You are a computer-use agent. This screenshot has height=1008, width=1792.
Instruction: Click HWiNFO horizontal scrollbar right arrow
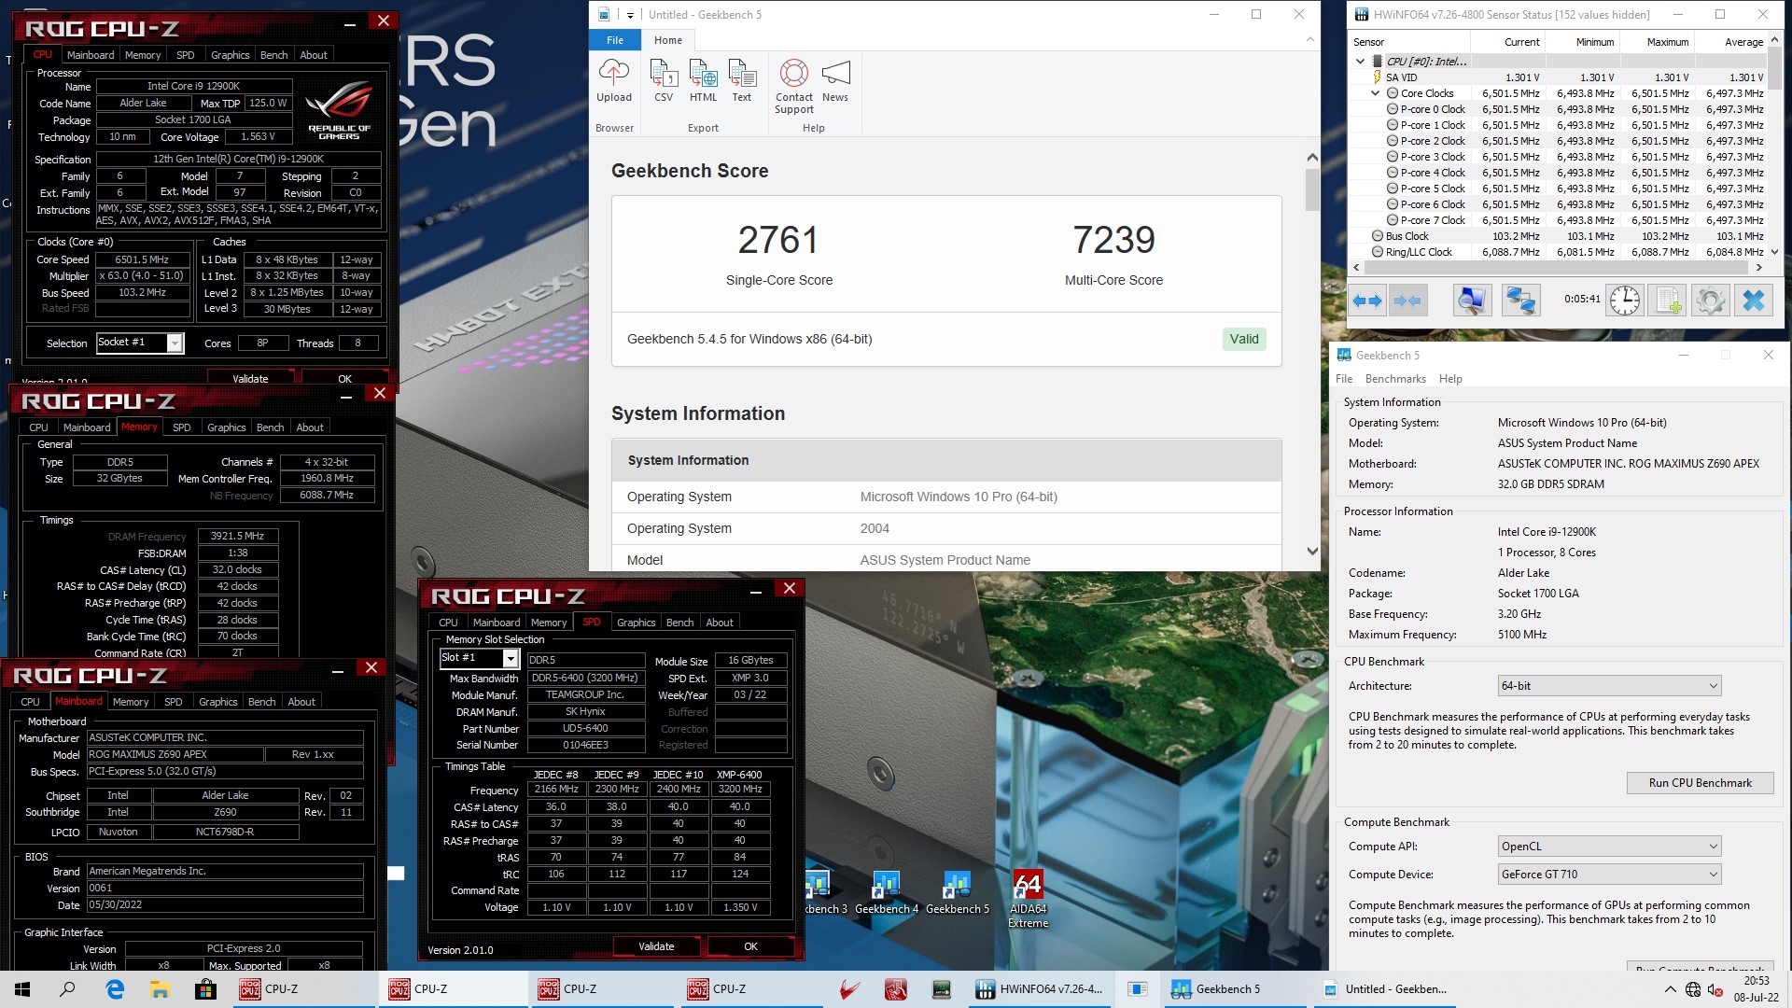(x=1759, y=268)
